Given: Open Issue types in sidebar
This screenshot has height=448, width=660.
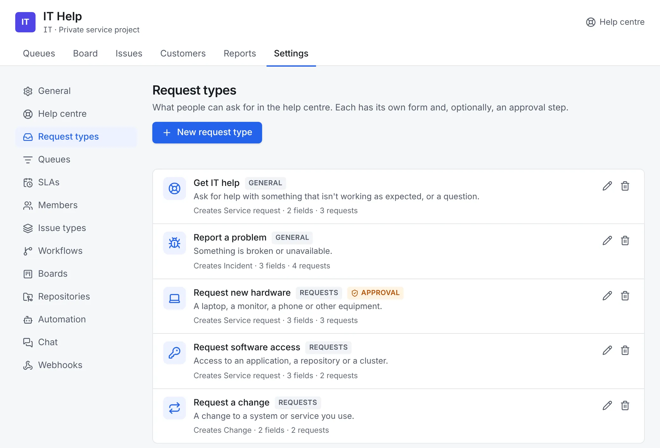Looking at the screenshot, I should (x=76, y=228).
